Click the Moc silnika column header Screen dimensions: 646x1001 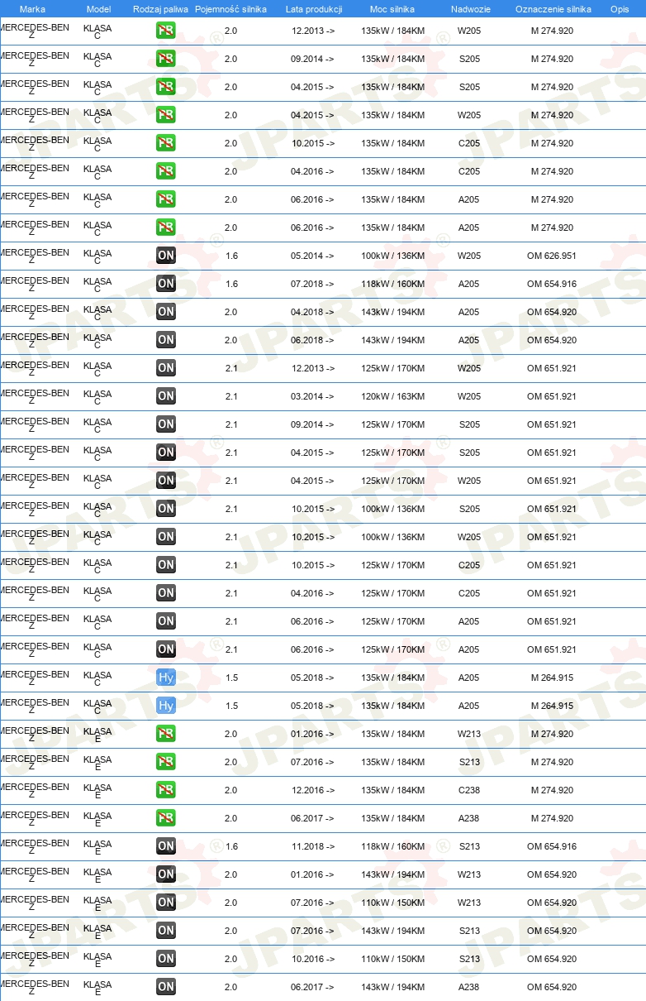(393, 9)
